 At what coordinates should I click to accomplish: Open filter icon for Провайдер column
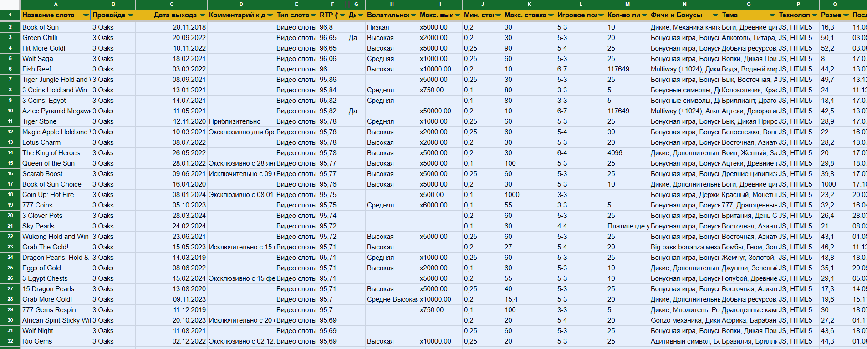131,15
